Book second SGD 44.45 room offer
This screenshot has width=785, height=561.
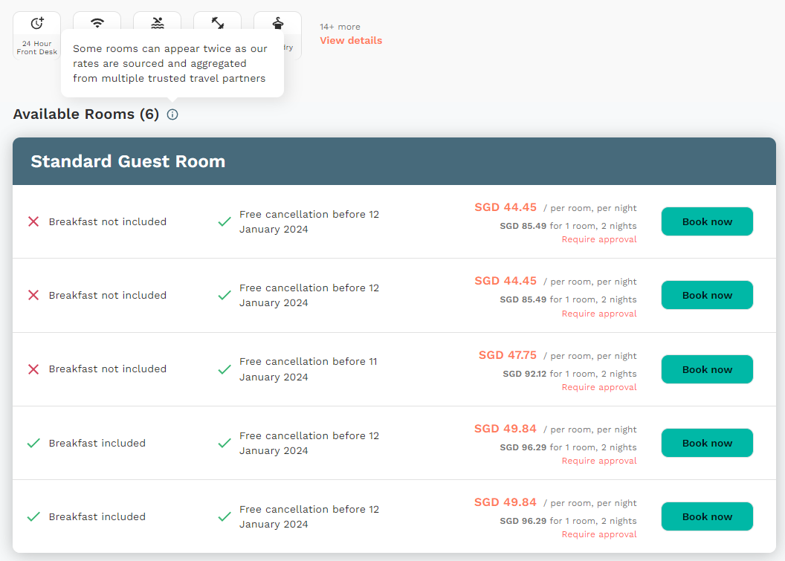point(707,295)
